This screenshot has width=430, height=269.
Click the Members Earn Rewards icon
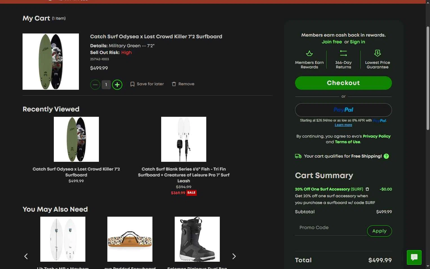pyautogui.click(x=309, y=53)
